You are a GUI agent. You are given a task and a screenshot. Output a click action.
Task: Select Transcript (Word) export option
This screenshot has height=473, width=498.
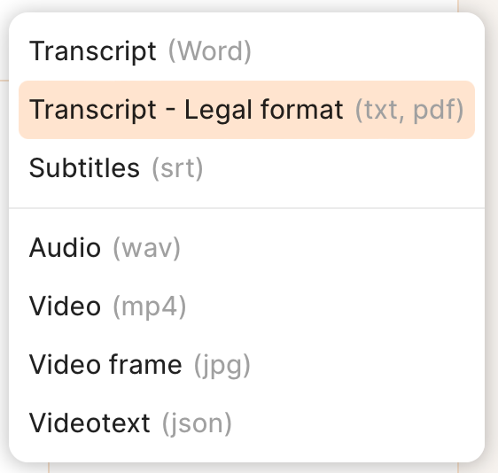point(246,51)
